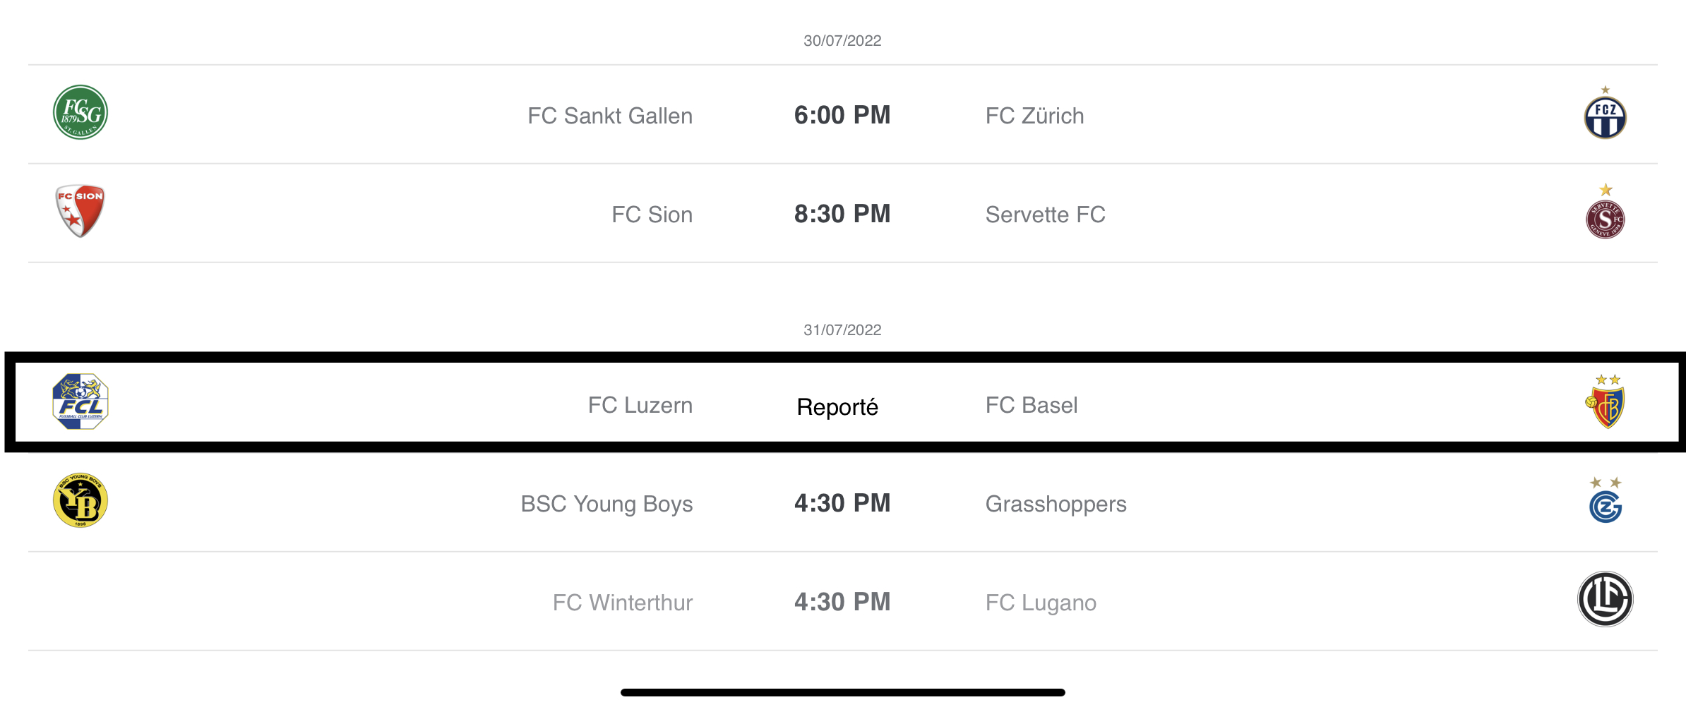Select the 8:30 PM kickoff time
1686x707 pixels.
point(842,214)
